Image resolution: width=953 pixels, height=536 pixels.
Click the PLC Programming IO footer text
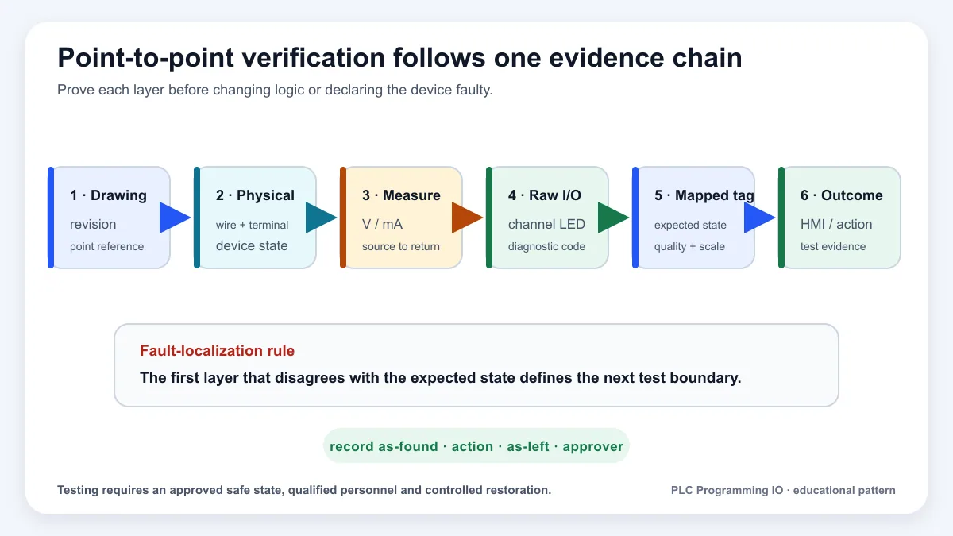coord(783,490)
